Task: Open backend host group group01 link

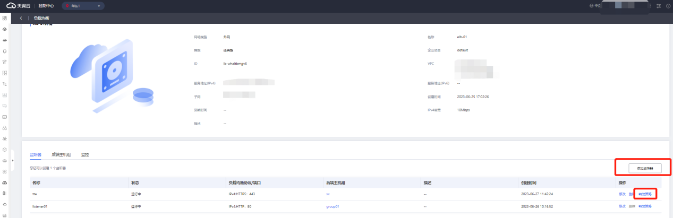Action: tap(333, 206)
